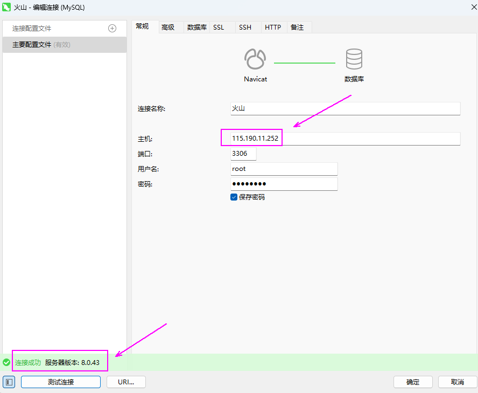This screenshot has width=478, height=393.
Task: Open the 备注 tab
Action: coord(297,27)
